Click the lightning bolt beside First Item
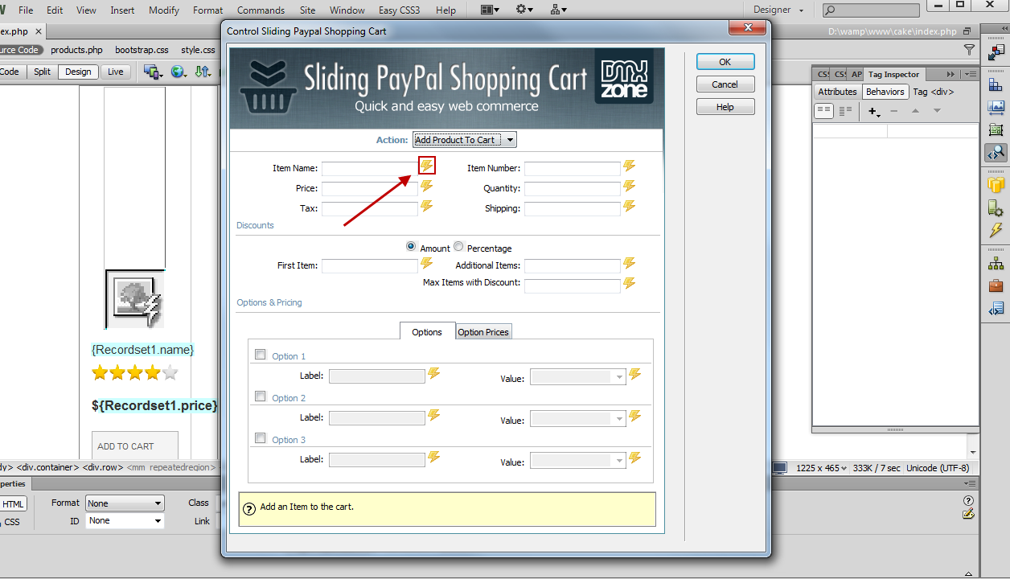Image resolution: width=1010 pixels, height=579 pixels. pyautogui.click(x=426, y=263)
